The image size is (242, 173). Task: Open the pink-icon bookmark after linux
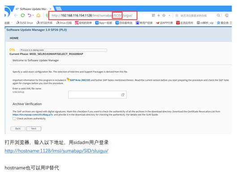click(x=83, y=23)
